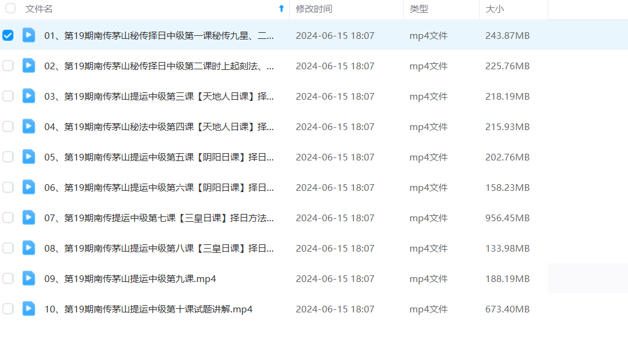Open file 06 第六课 阴阳日课 video
628x358 pixels.
click(x=159, y=187)
